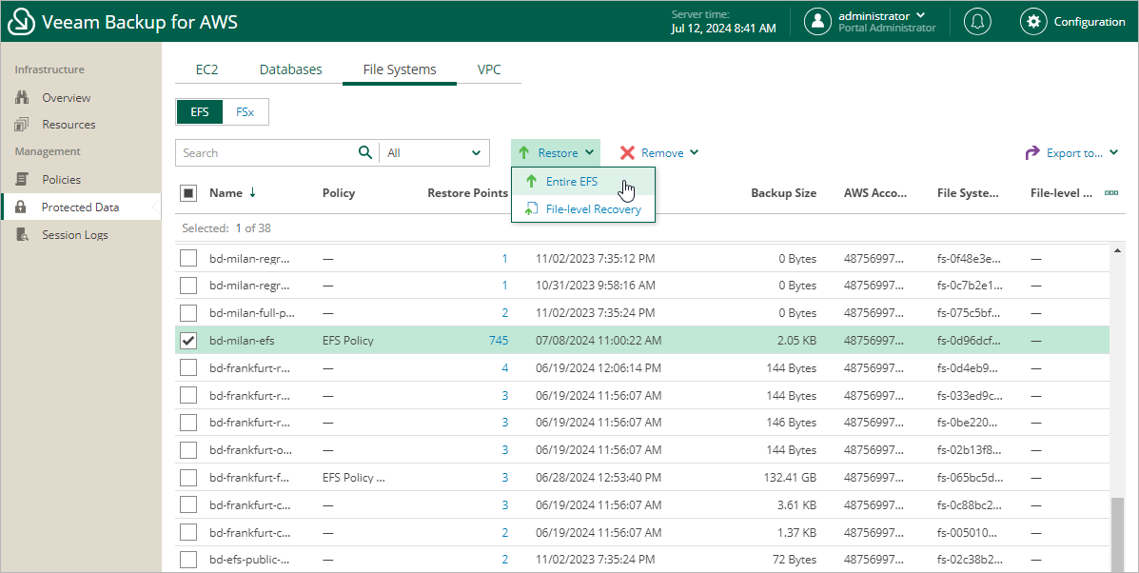Choose Entire EFS from Restore menu

pos(583,182)
